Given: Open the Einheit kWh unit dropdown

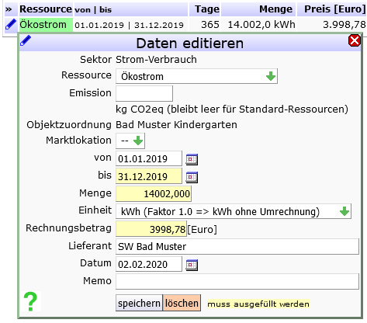Looking at the screenshot, I should coord(234,211).
